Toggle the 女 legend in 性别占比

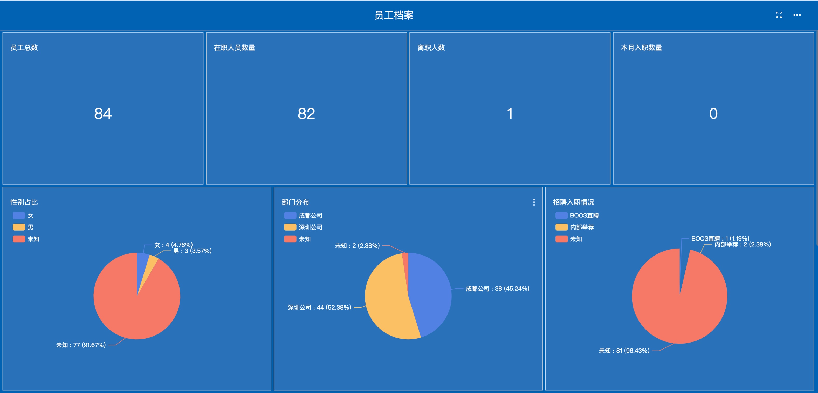pyautogui.click(x=23, y=215)
